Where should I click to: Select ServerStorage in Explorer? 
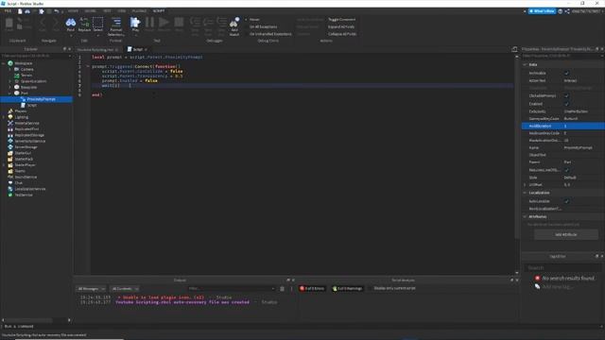coord(26,147)
